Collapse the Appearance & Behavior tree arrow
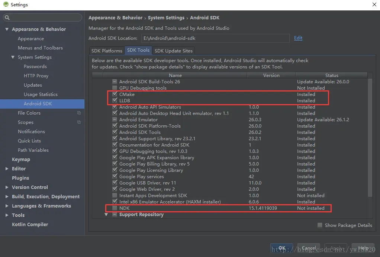 tap(7, 29)
